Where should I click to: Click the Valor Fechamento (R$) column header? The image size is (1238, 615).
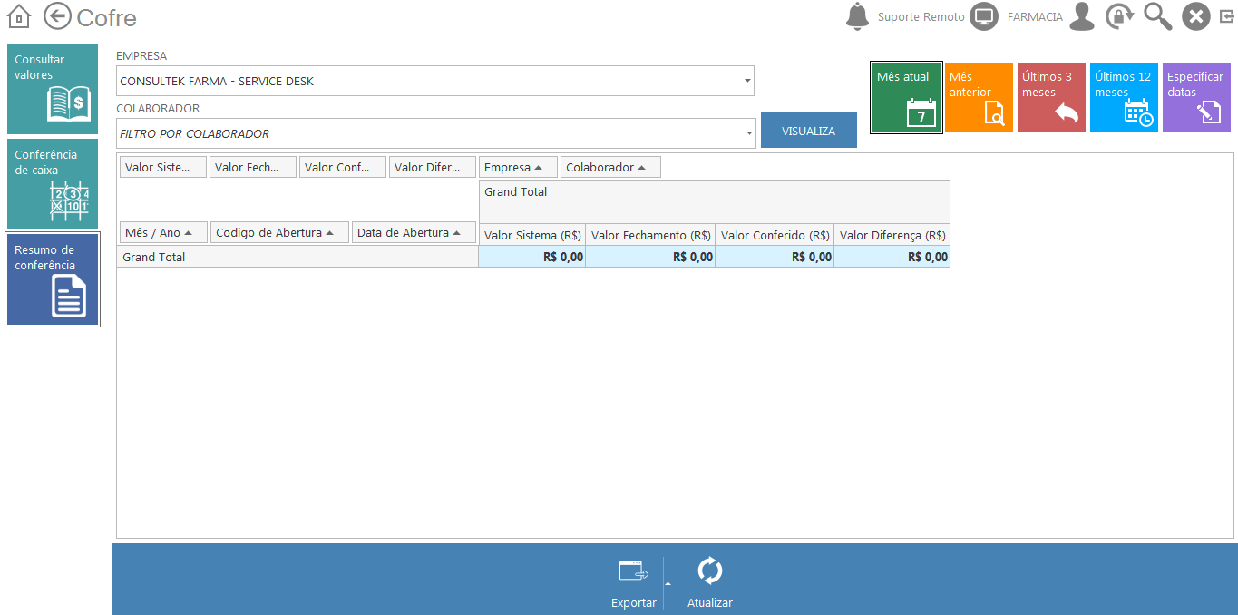coord(650,235)
